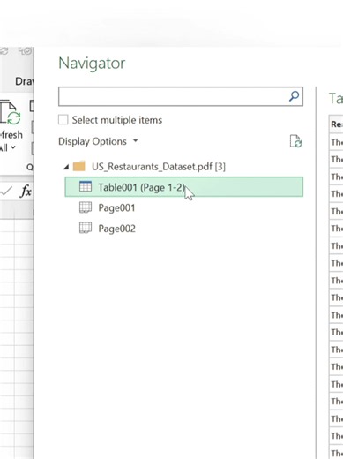The image size is (343, 459).
Task: Click the page icon beside Page001
Action: (86, 207)
